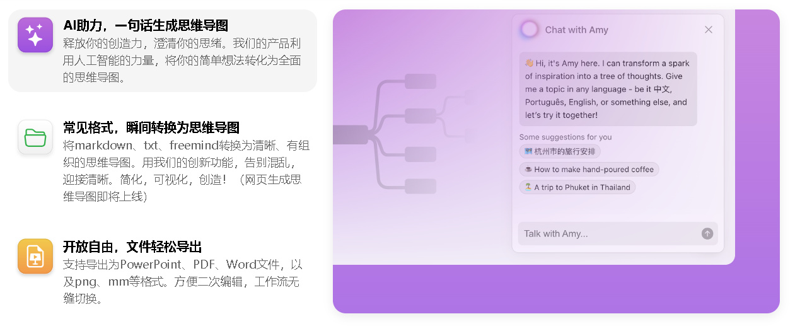
Task: Click the bottom mind map branch node
Action: click(x=420, y=186)
